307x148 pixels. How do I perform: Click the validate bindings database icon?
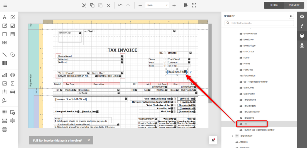tap(186, 5)
